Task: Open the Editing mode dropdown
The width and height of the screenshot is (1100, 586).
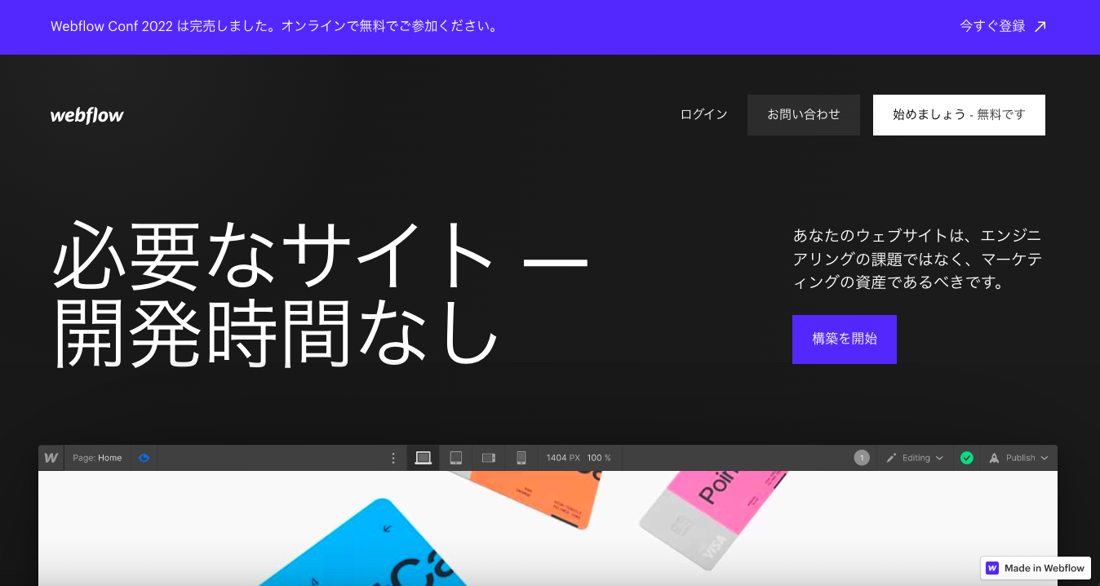Action: pyautogui.click(x=915, y=458)
